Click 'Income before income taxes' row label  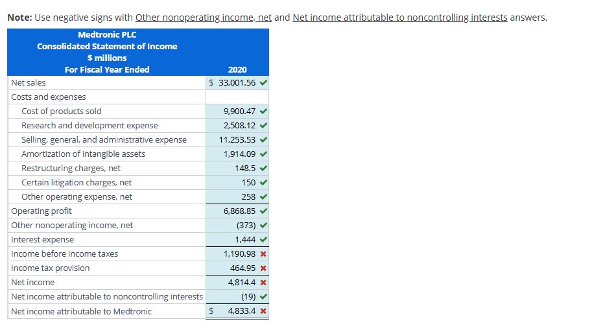(x=64, y=253)
